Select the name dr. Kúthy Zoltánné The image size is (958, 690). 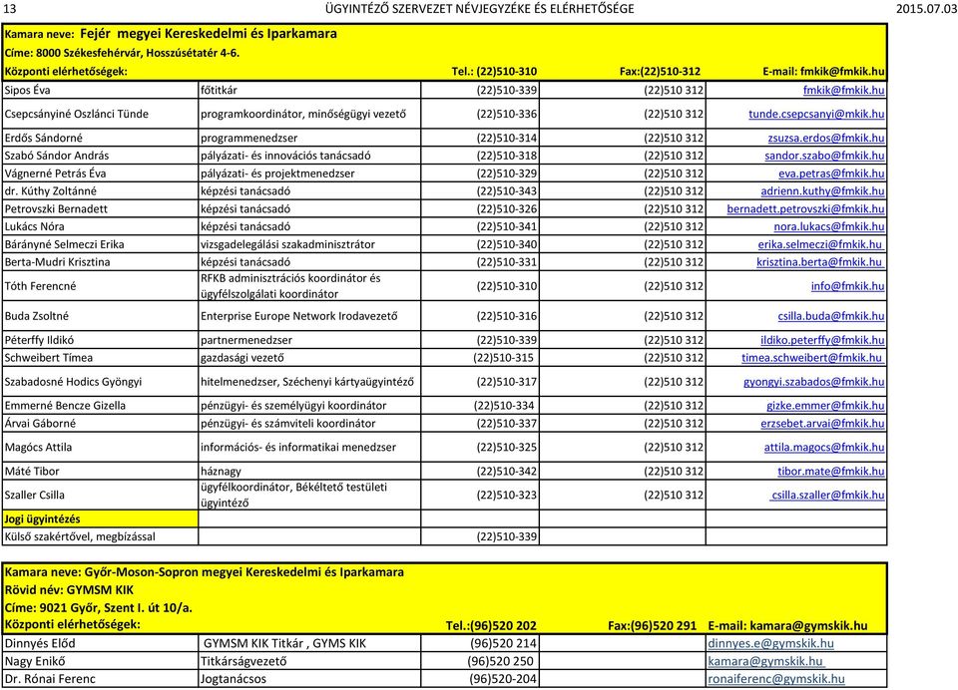click(x=51, y=191)
